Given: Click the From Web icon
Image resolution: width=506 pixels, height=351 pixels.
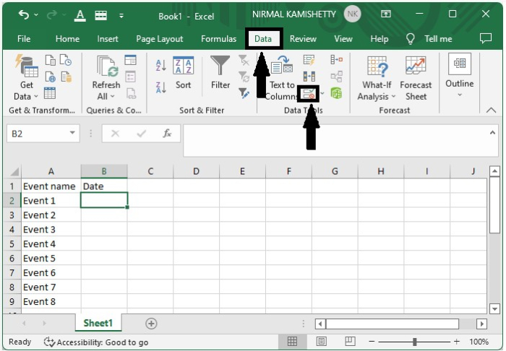Looking at the screenshot, I should pos(50,77).
